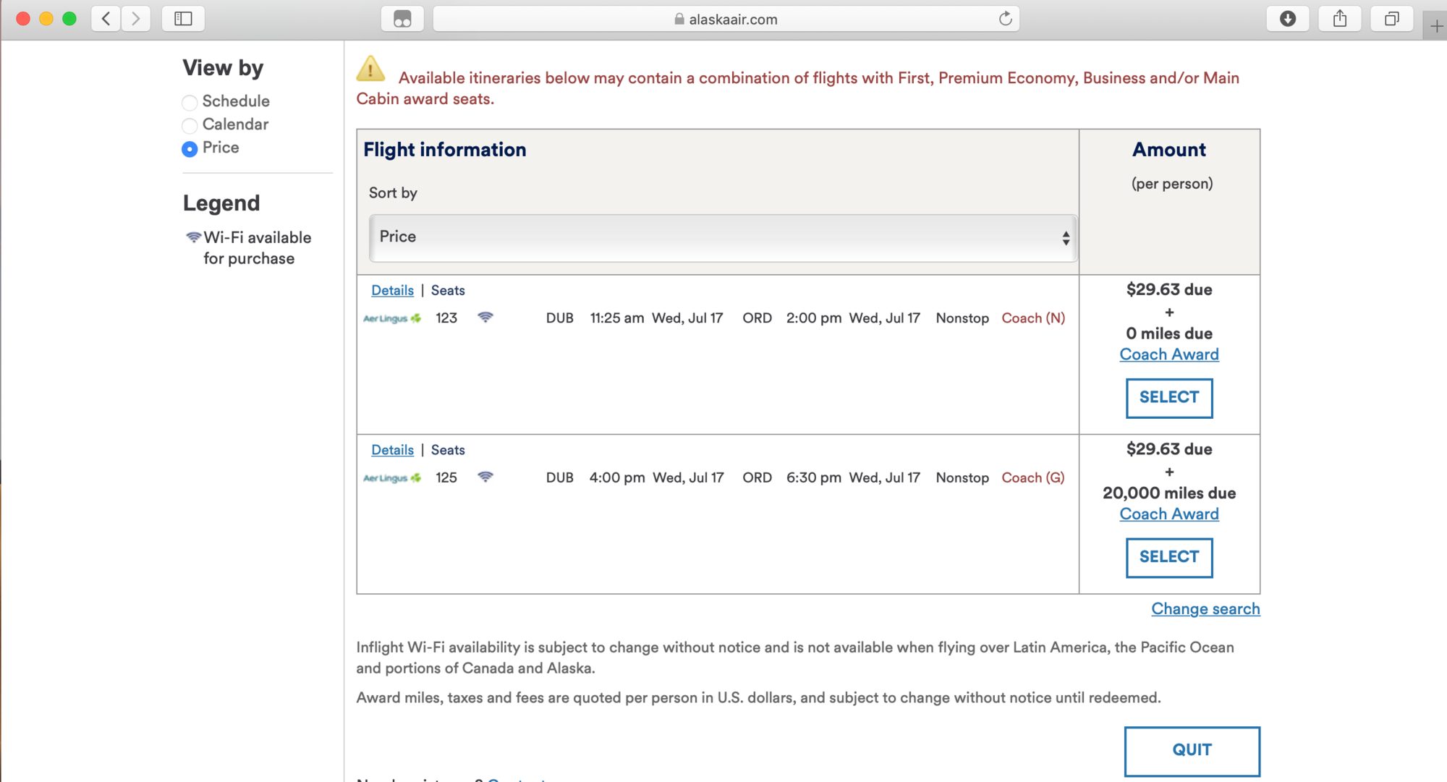Open a new tab with plus icon
Viewport: 1447px width, 782px height.
click(1436, 27)
